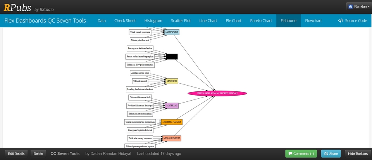Click the 'Tidak ada SOP pelayanan jelas' box

point(140,65)
